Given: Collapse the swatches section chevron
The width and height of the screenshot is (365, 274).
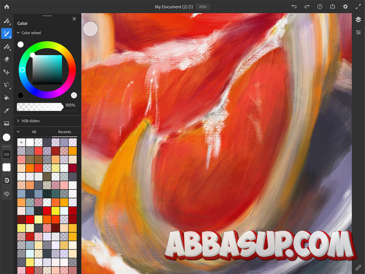Looking at the screenshot, I should click(x=18, y=132).
